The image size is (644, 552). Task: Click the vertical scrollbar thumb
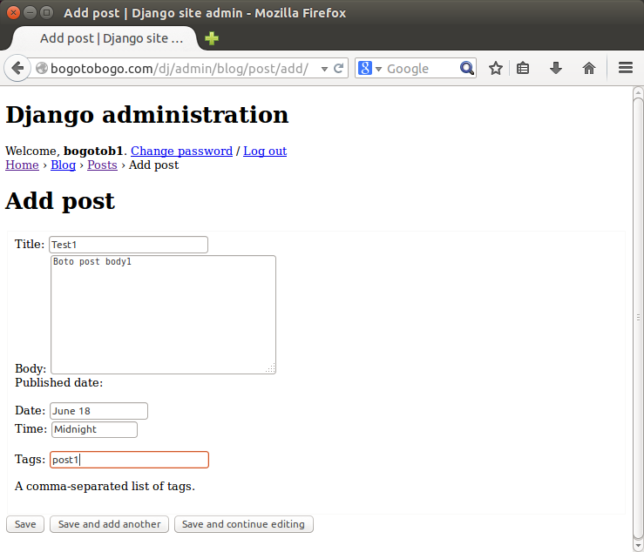(638, 316)
